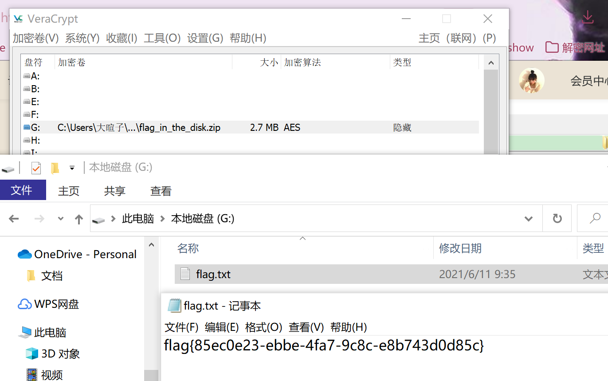Click 此电脑 breadcrumb in the address bar
The width and height of the screenshot is (608, 381).
(138, 219)
